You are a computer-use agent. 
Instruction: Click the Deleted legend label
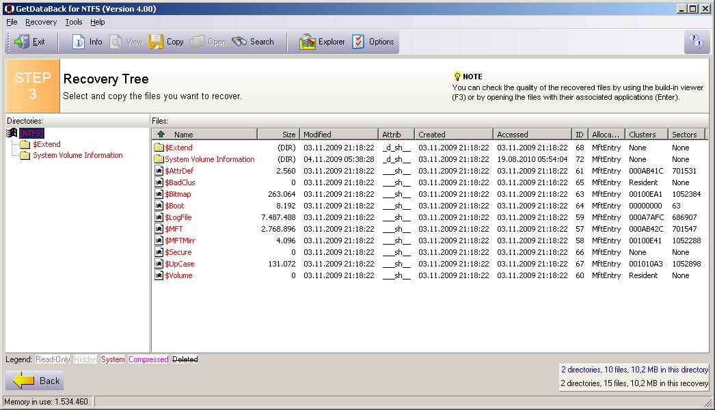185,359
